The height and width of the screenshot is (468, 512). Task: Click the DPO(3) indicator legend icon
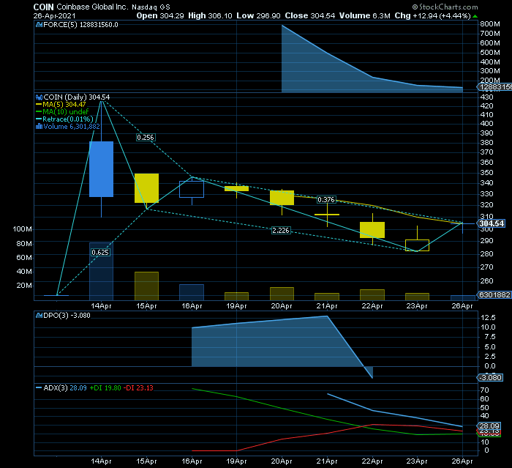39,315
